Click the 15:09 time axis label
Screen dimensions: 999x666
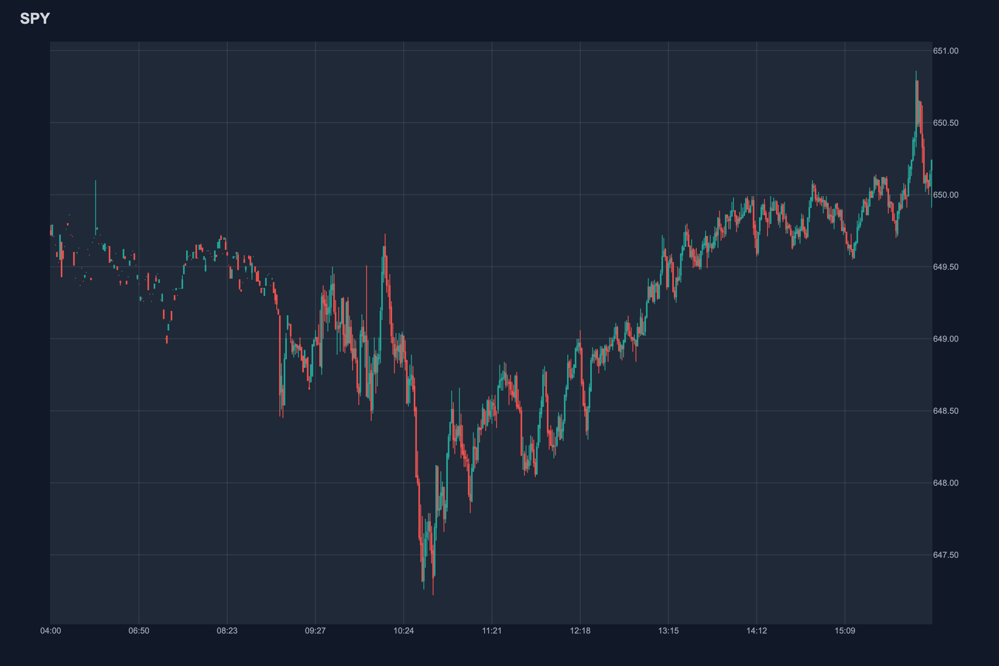click(x=845, y=631)
